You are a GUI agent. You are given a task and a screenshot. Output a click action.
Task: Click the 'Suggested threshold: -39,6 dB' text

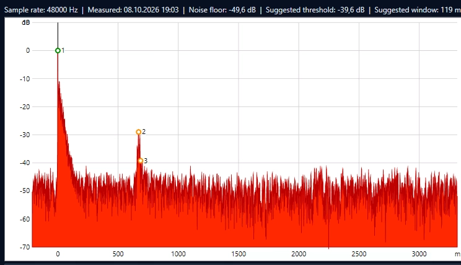point(315,10)
